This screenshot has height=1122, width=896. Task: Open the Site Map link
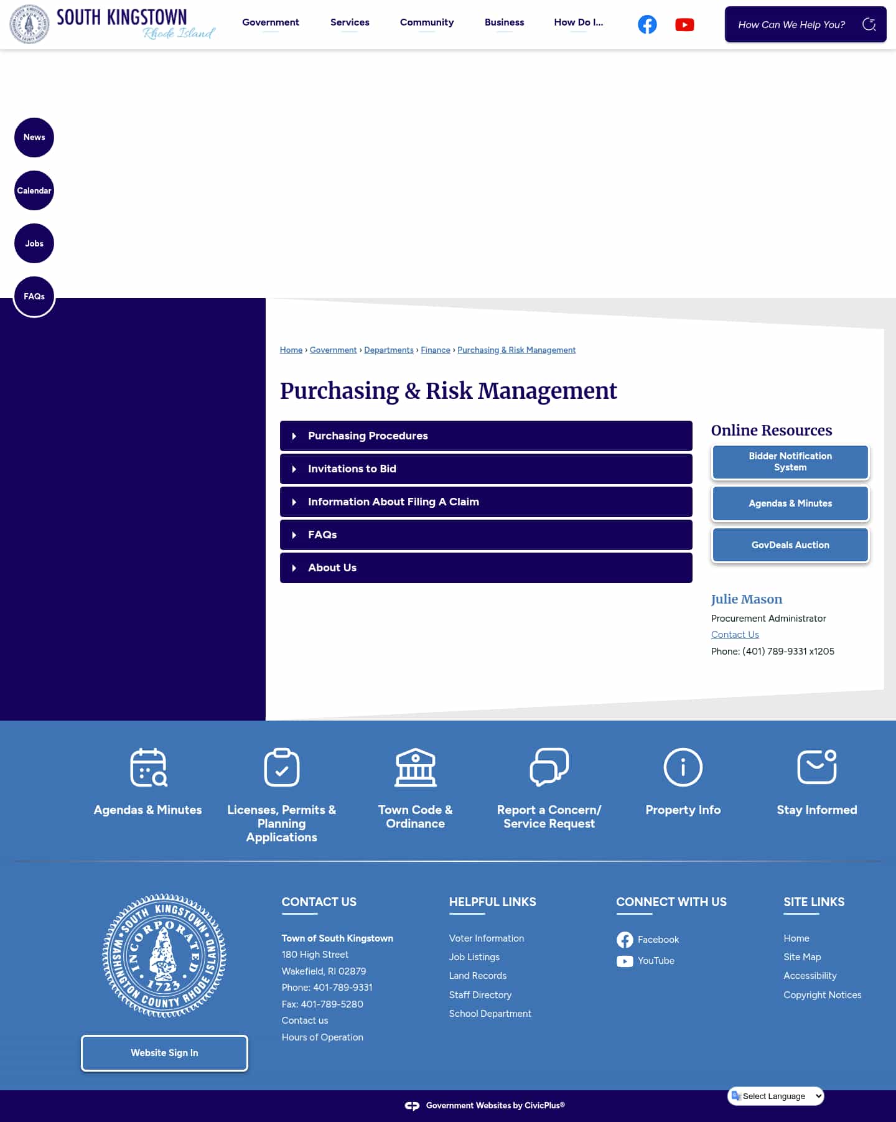802,957
